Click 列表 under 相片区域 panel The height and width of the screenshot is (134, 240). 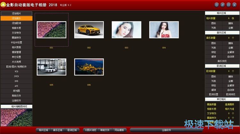pos(213,28)
